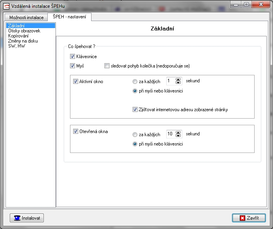This screenshot has width=273, height=229.
Task: Click the Základní heading text
Action: 162,28
